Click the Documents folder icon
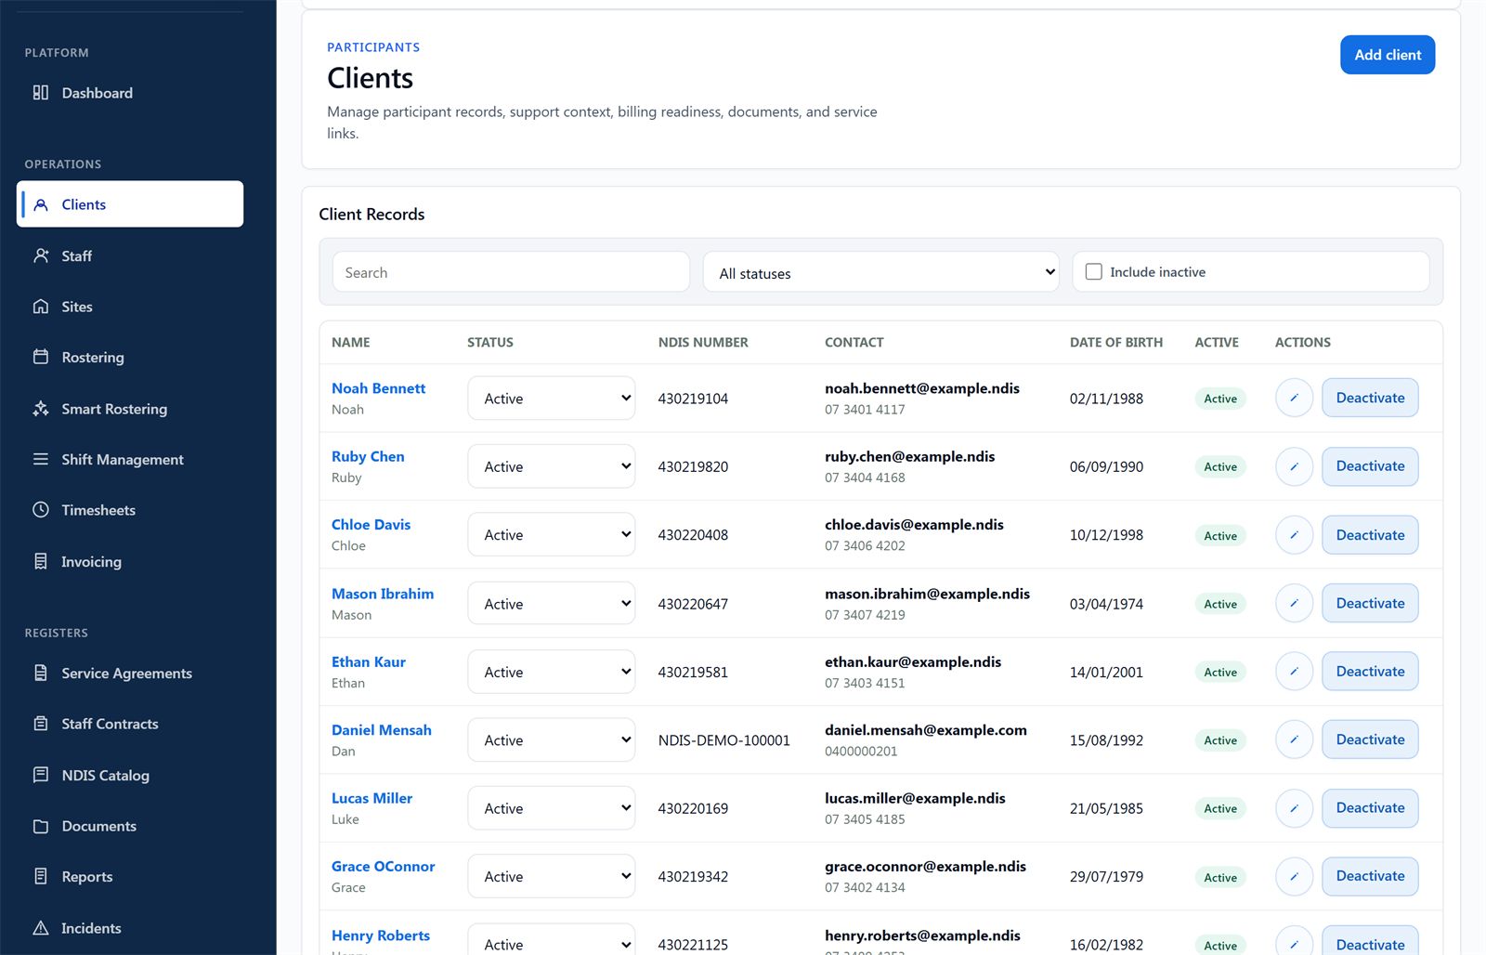1486x955 pixels. (x=41, y=826)
